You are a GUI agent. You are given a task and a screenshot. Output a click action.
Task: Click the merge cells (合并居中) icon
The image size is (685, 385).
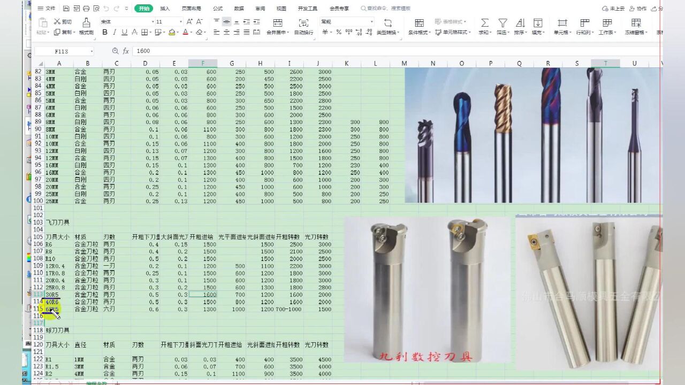pos(277,24)
